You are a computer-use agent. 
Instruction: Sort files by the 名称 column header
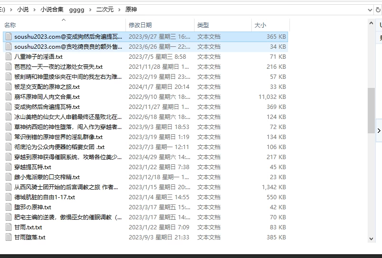point(10,25)
